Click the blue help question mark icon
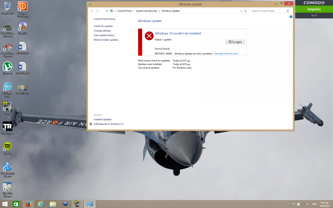The width and height of the screenshot is (333, 208). pyautogui.click(x=291, y=17)
